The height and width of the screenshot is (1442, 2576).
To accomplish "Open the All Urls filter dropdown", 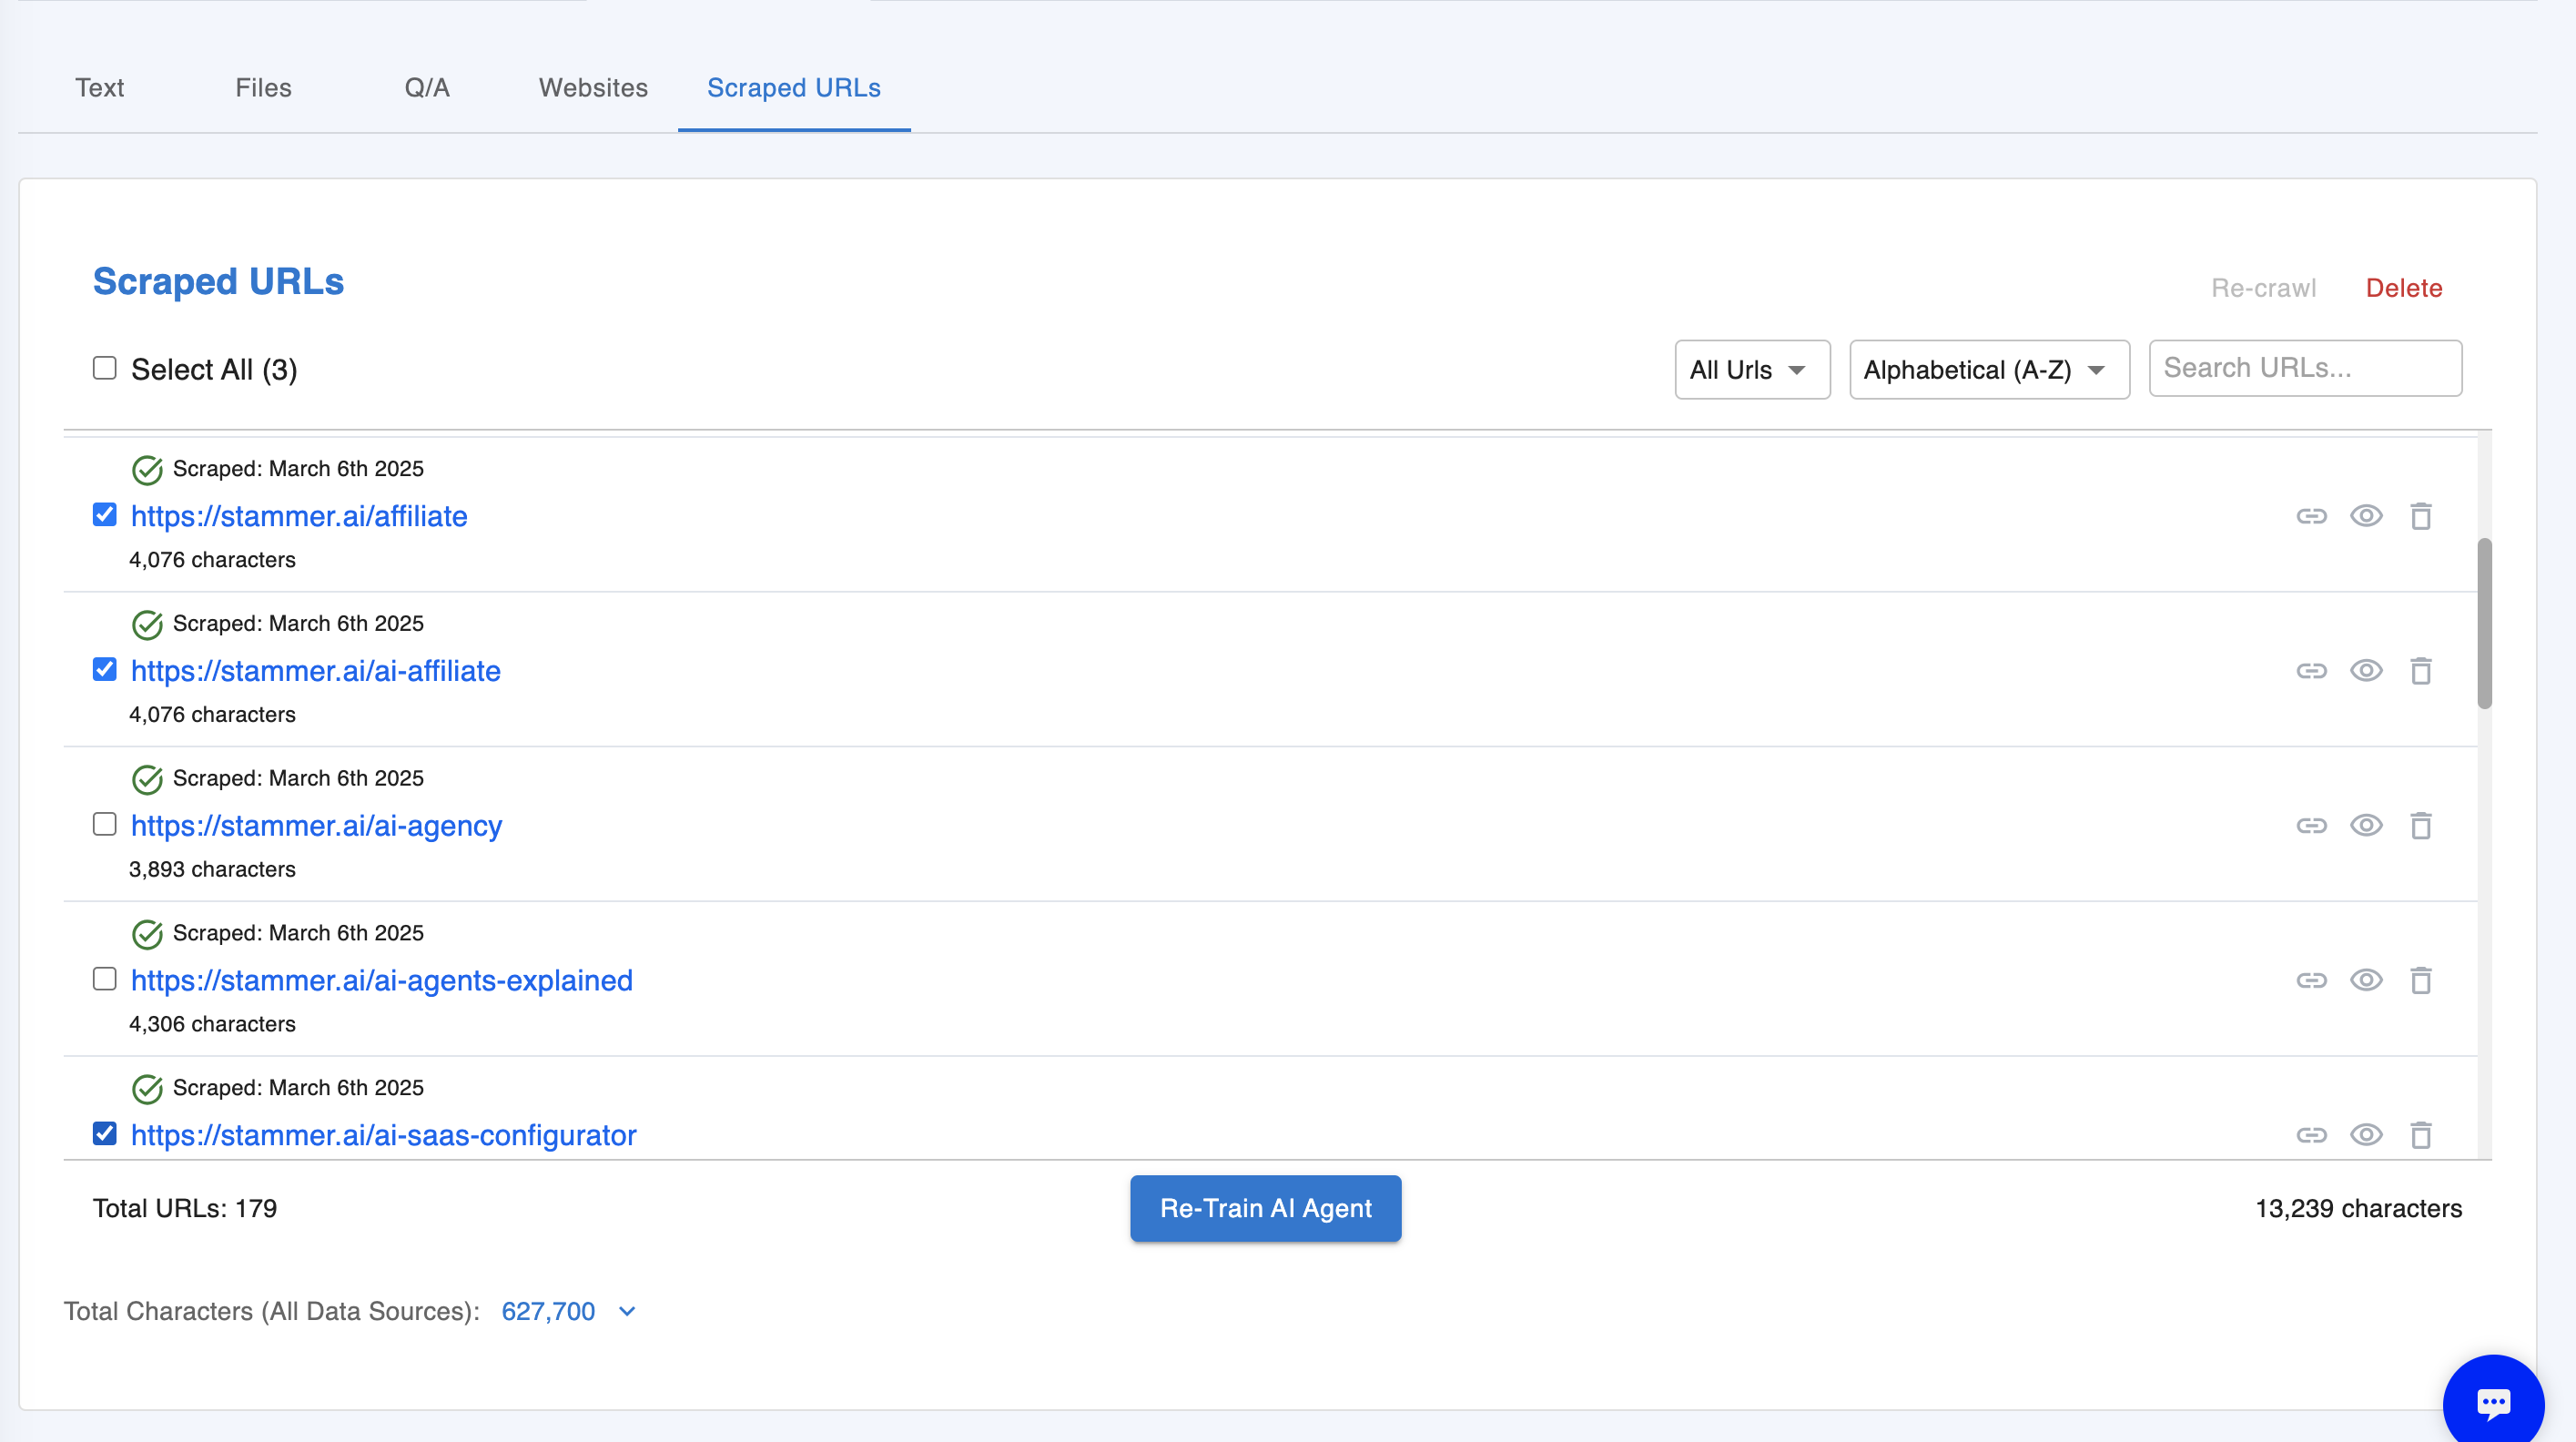I will click(x=1752, y=370).
